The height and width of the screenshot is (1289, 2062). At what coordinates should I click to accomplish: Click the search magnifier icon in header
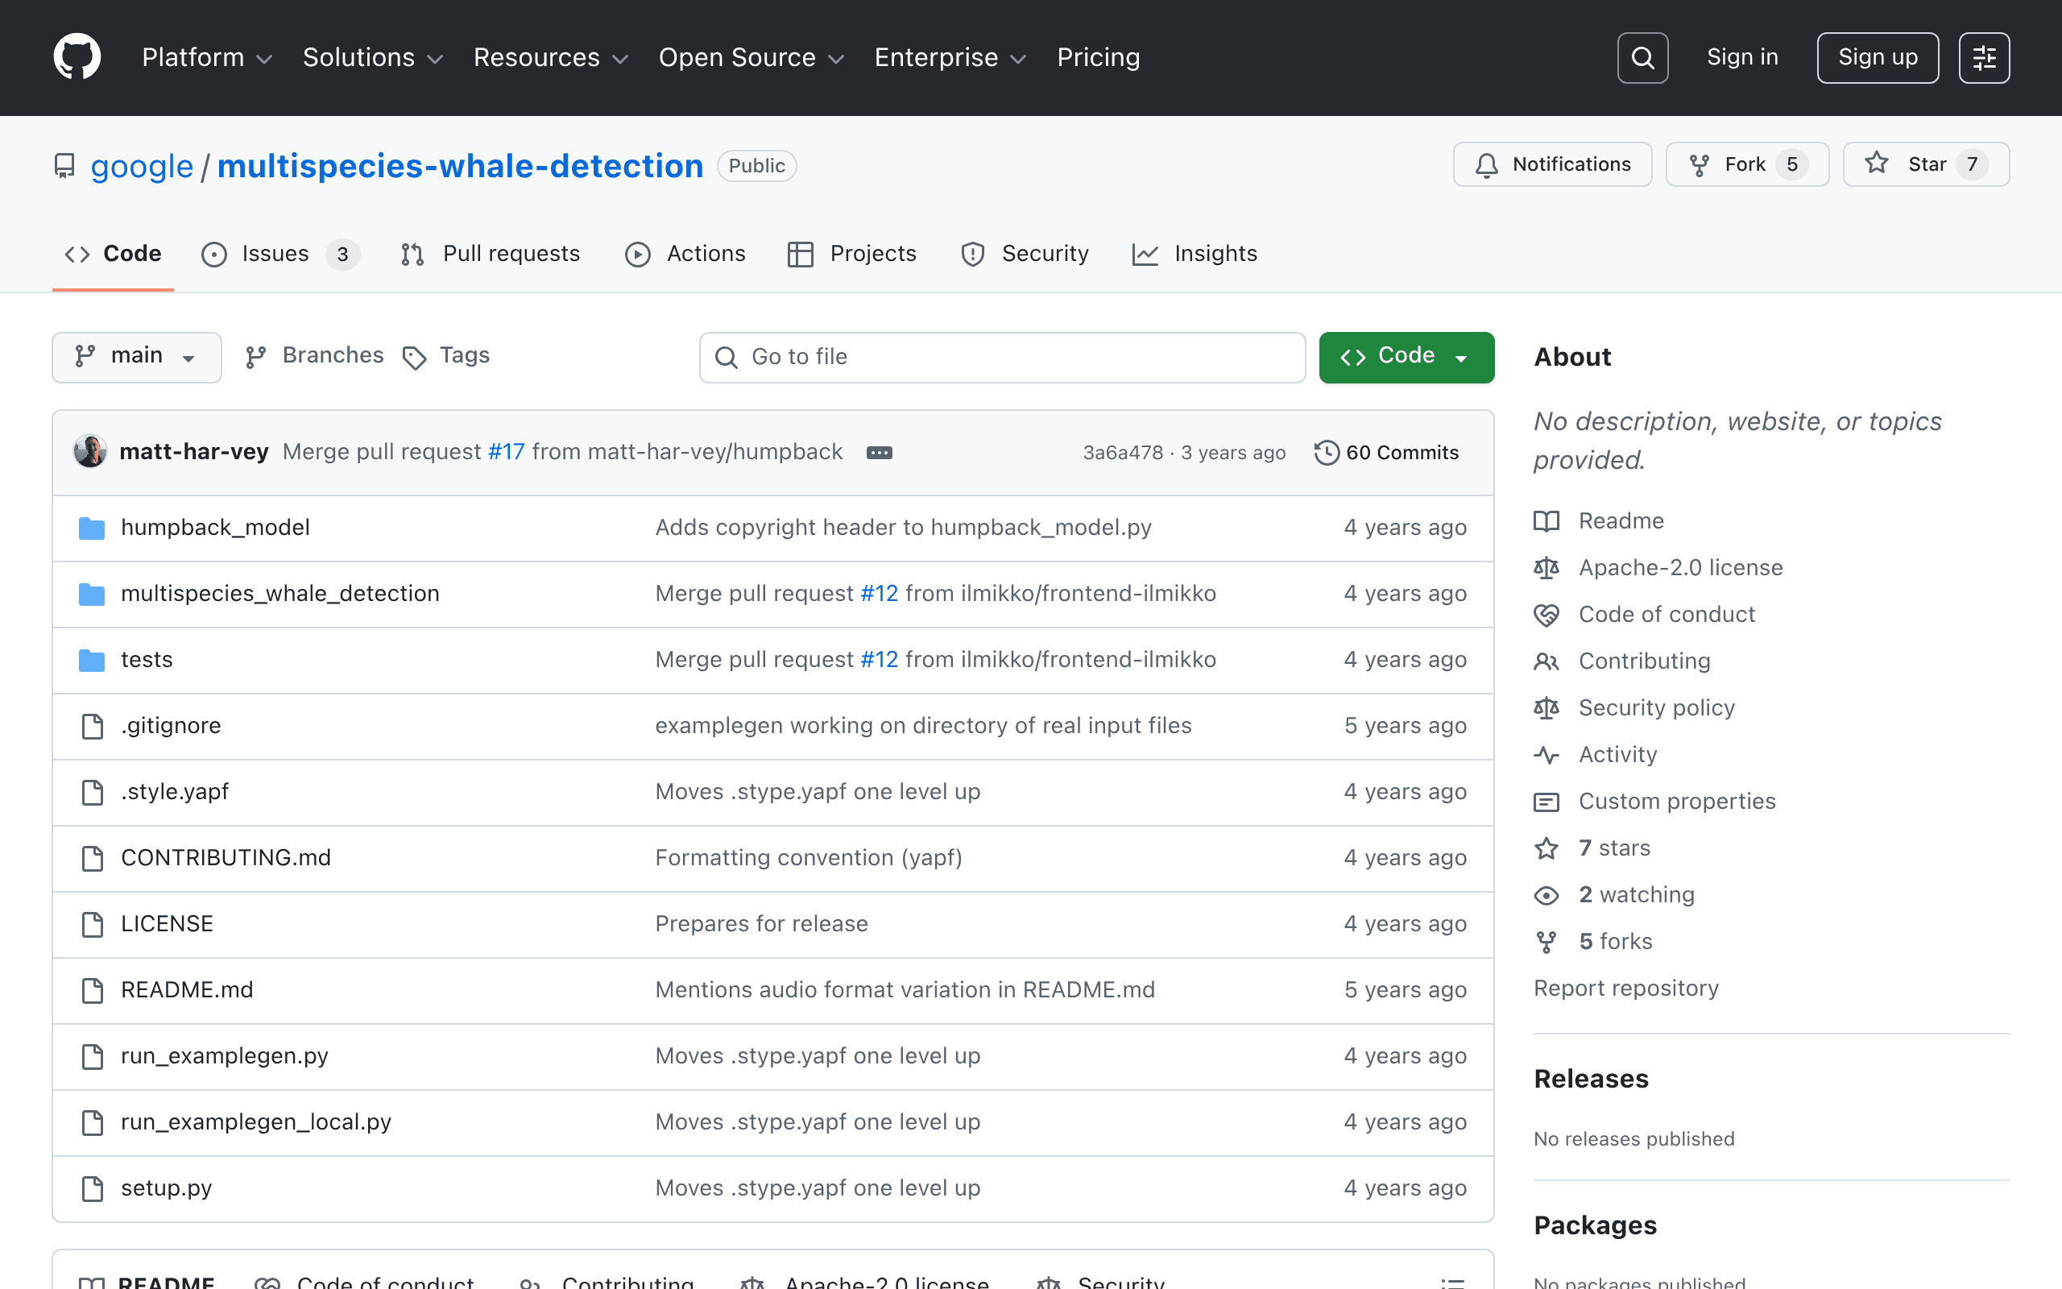pos(1642,58)
